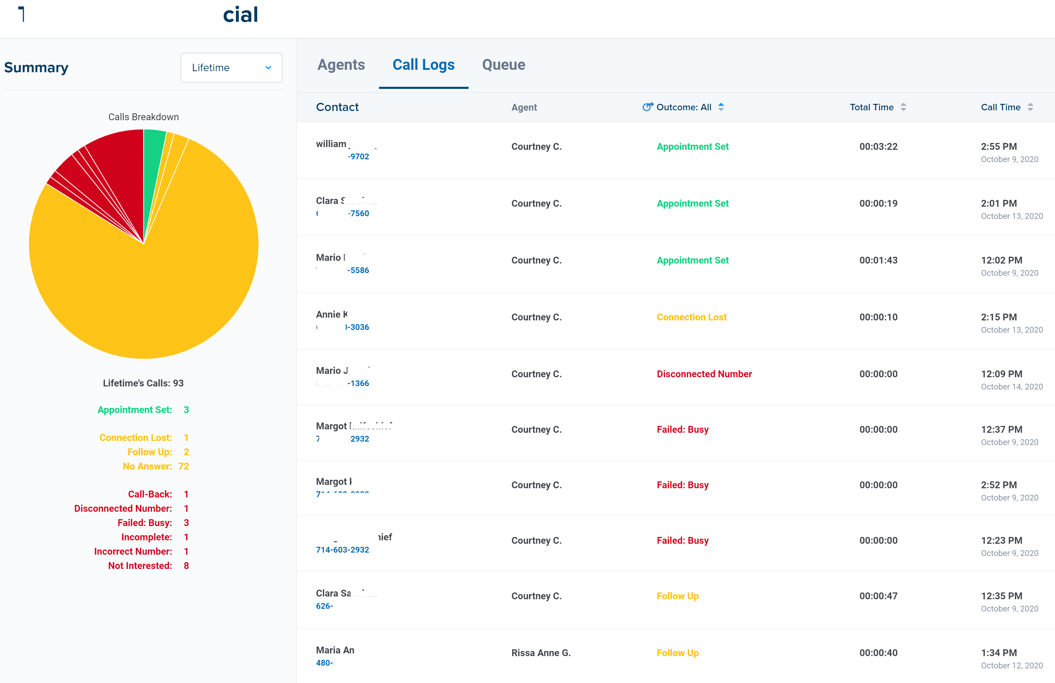Open the Outcome: All filter

point(683,107)
